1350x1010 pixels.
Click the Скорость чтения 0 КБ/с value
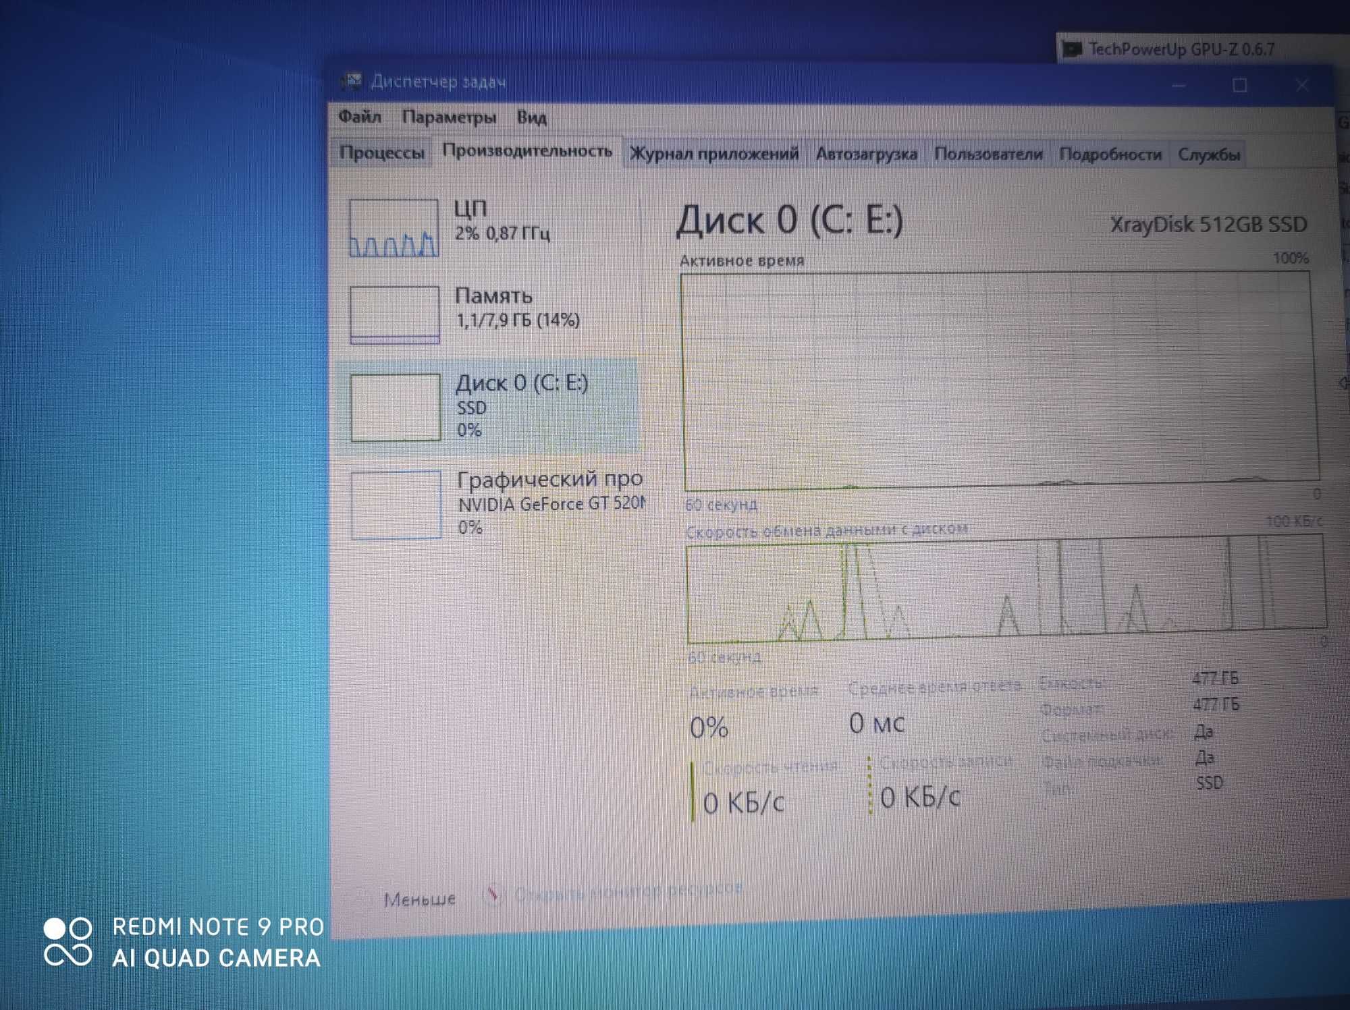743,803
